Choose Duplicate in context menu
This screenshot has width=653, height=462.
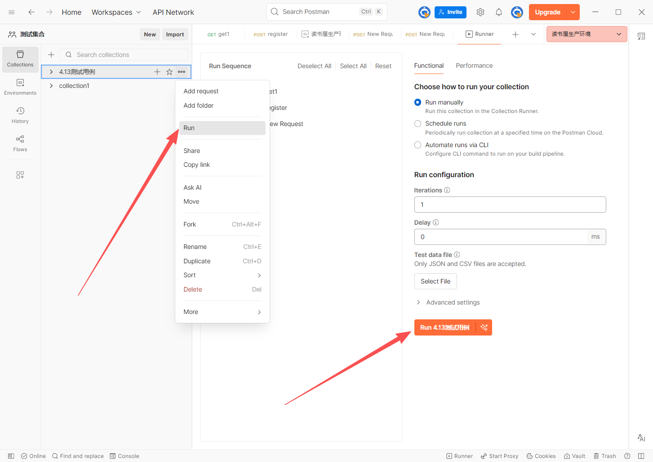point(222,261)
